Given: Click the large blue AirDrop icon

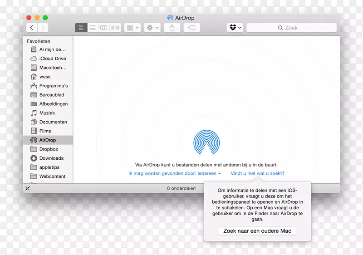Looking at the screenshot, I should pyautogui.click(x=206, y=142).
